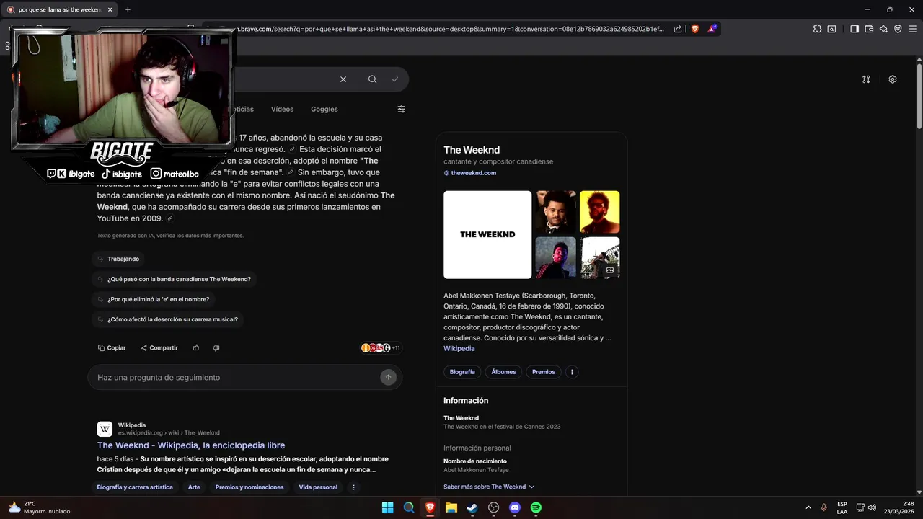Open Brave Rewards triangle icon
The image size is (923, 519).
coord(712,29)
